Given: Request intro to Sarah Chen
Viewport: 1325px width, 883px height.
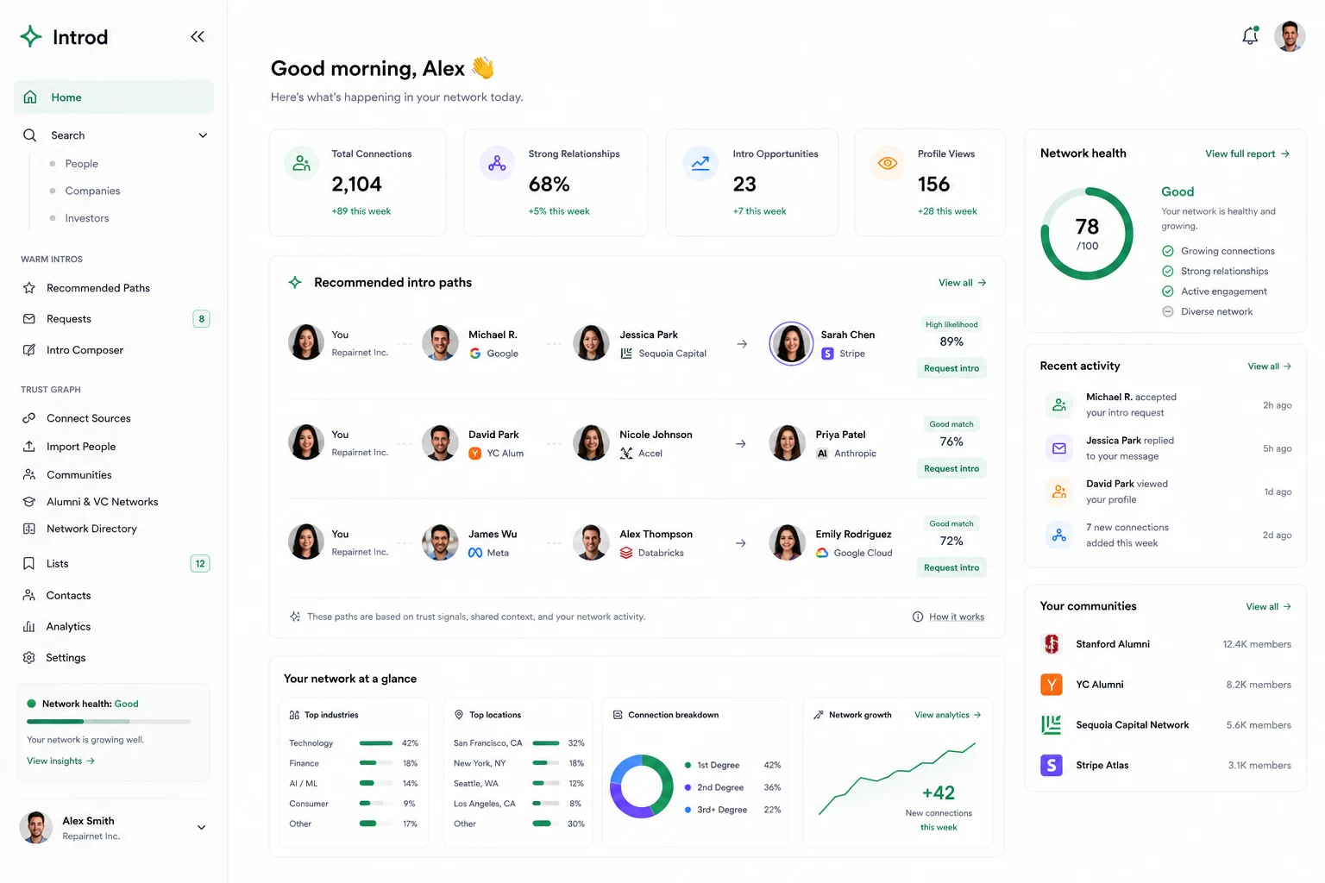Looking at the screenshot, I should coord(951,368).
